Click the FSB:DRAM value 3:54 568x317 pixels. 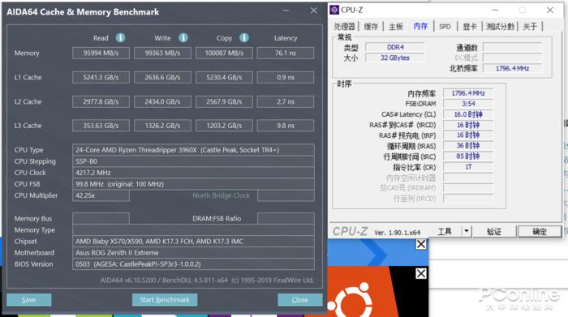[x=468, y=104]
